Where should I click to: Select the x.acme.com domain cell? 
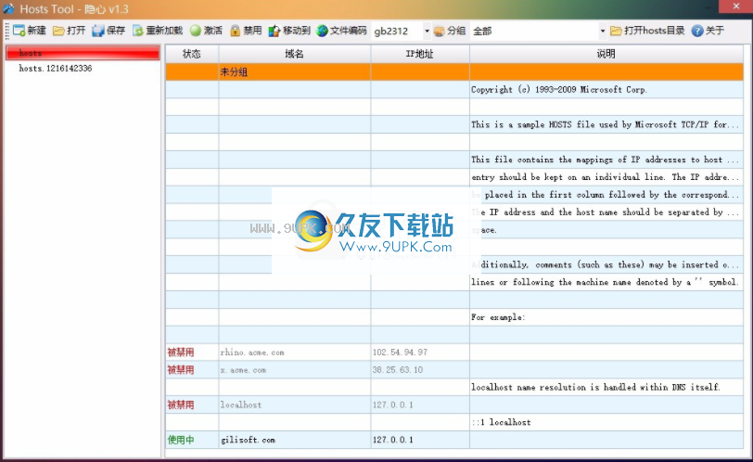pos(294,370)
